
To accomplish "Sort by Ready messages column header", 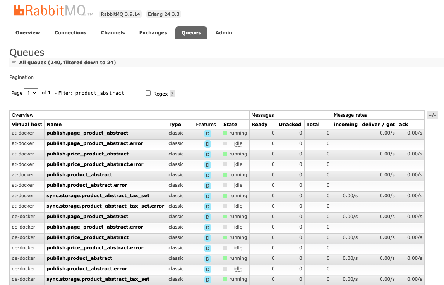I will [259, 125].
